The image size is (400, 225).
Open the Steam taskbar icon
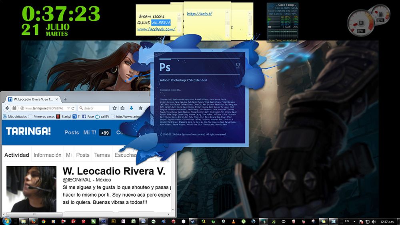(x=193, y=221)
